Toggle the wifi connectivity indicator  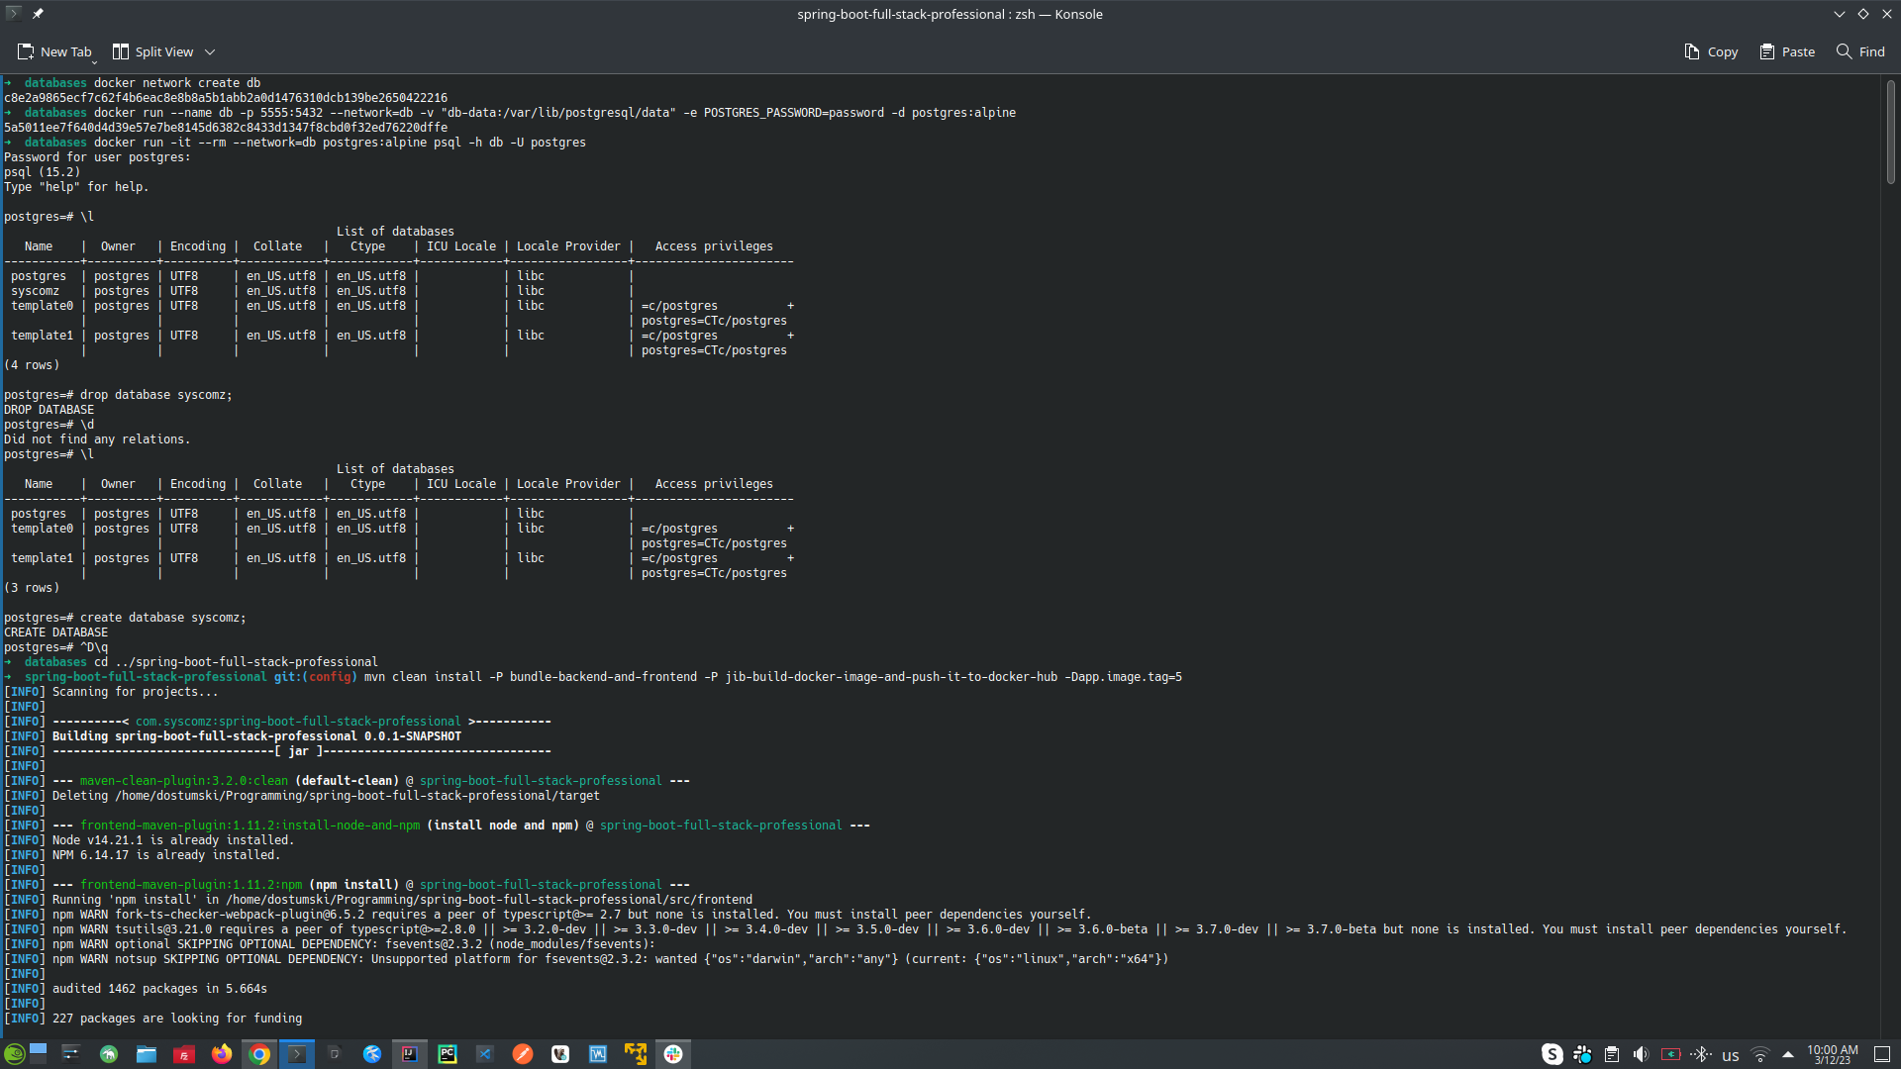point(1760,1053)
